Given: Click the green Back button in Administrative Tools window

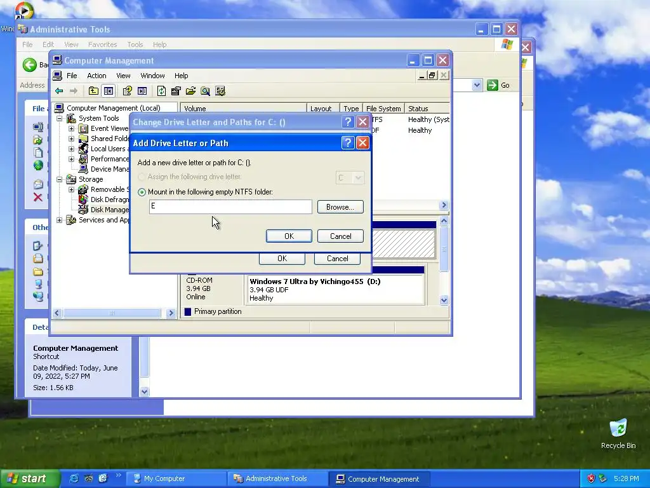Looking at the screenshot, I should [29, 65].
